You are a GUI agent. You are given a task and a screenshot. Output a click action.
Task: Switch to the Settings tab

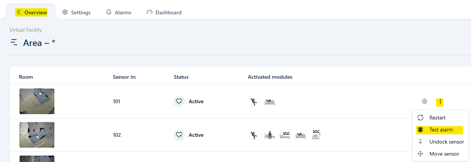click(76, 12)
